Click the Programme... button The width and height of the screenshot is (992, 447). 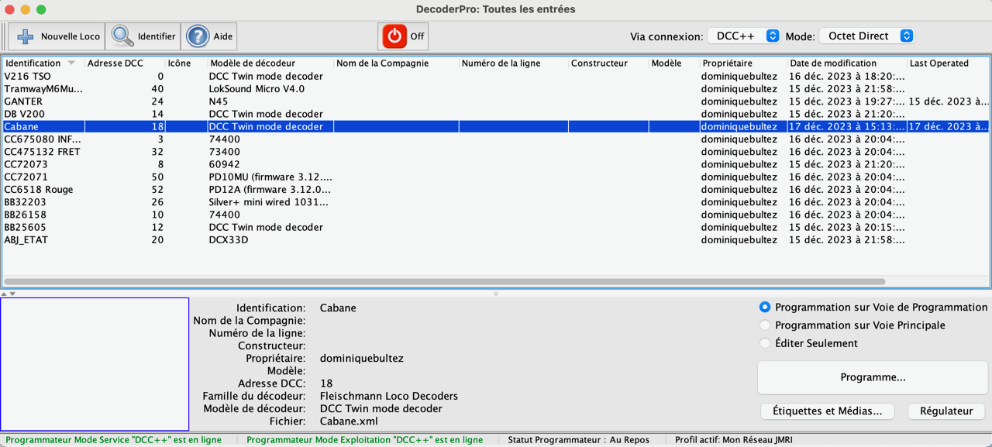click(873, 377)
